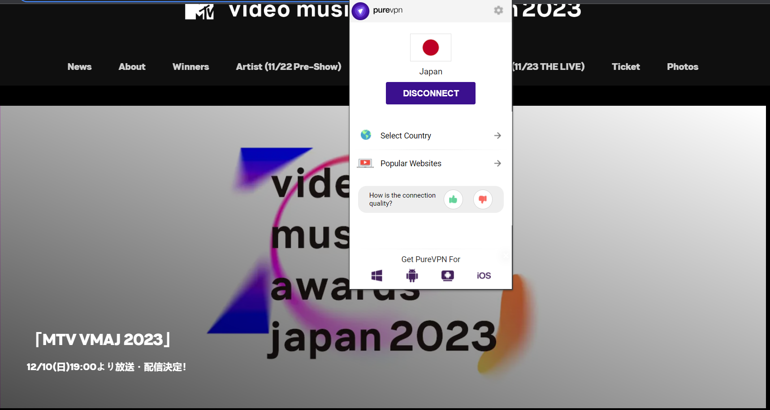
Task: Click the globe icon beside Select Country
Action: click(x=366, y=135)
